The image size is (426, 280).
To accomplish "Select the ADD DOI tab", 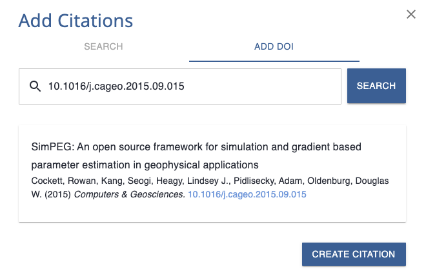I will [x=274, y=46].
